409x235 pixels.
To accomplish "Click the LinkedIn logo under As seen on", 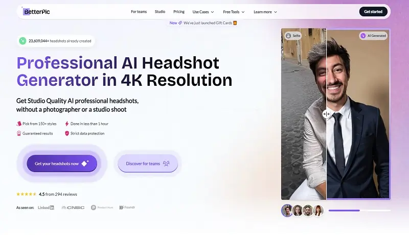I will pos(47,207).
